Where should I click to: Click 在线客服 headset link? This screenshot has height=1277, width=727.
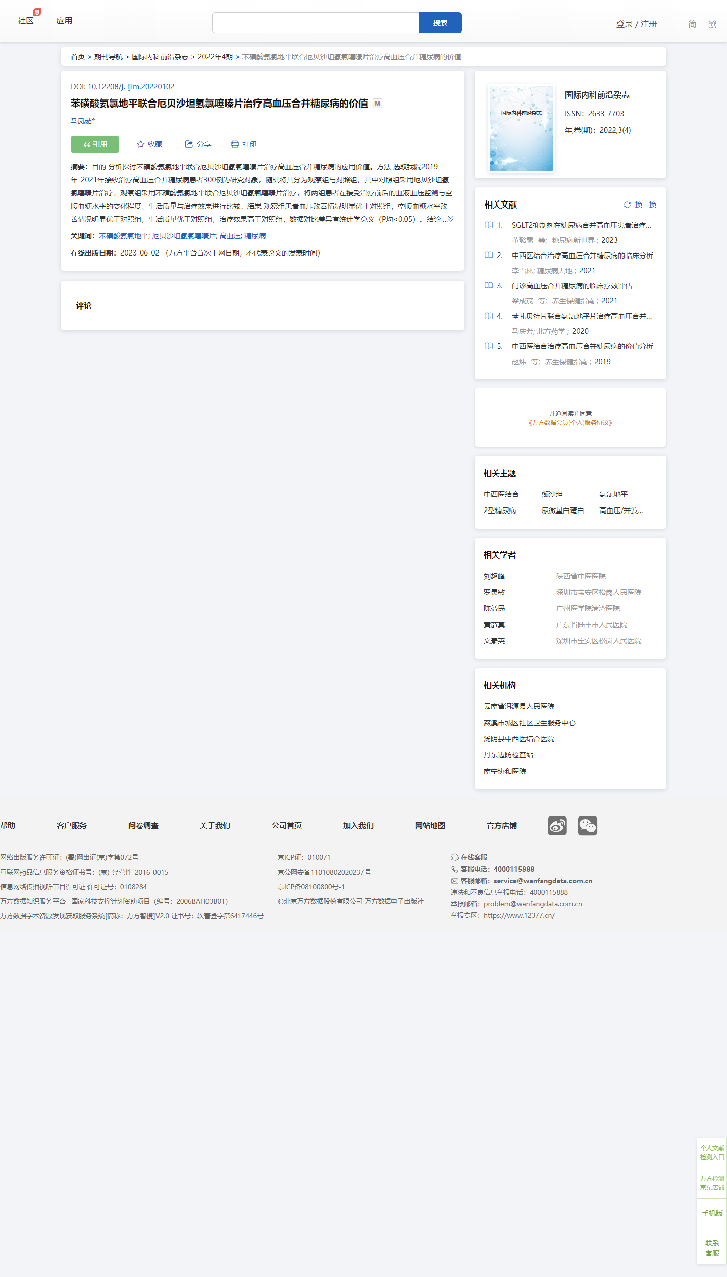[469, 857]
